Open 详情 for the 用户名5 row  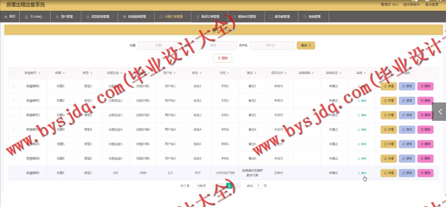[x=388, y=144]
